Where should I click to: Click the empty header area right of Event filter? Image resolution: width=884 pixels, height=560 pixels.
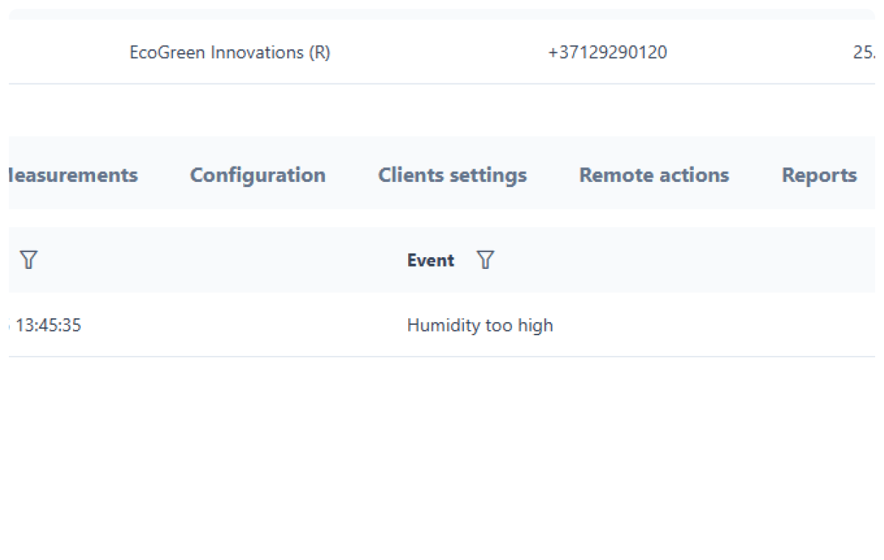pos(678,260)
